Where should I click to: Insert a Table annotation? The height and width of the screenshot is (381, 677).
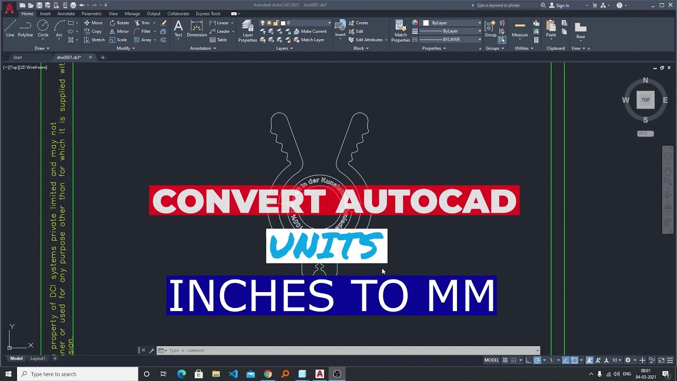coord(221,39)
